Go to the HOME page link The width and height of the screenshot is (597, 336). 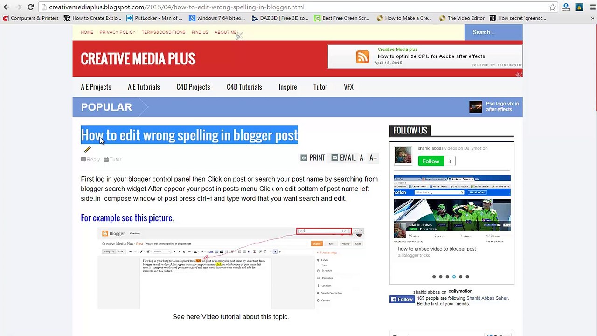(x=87, y=32)
